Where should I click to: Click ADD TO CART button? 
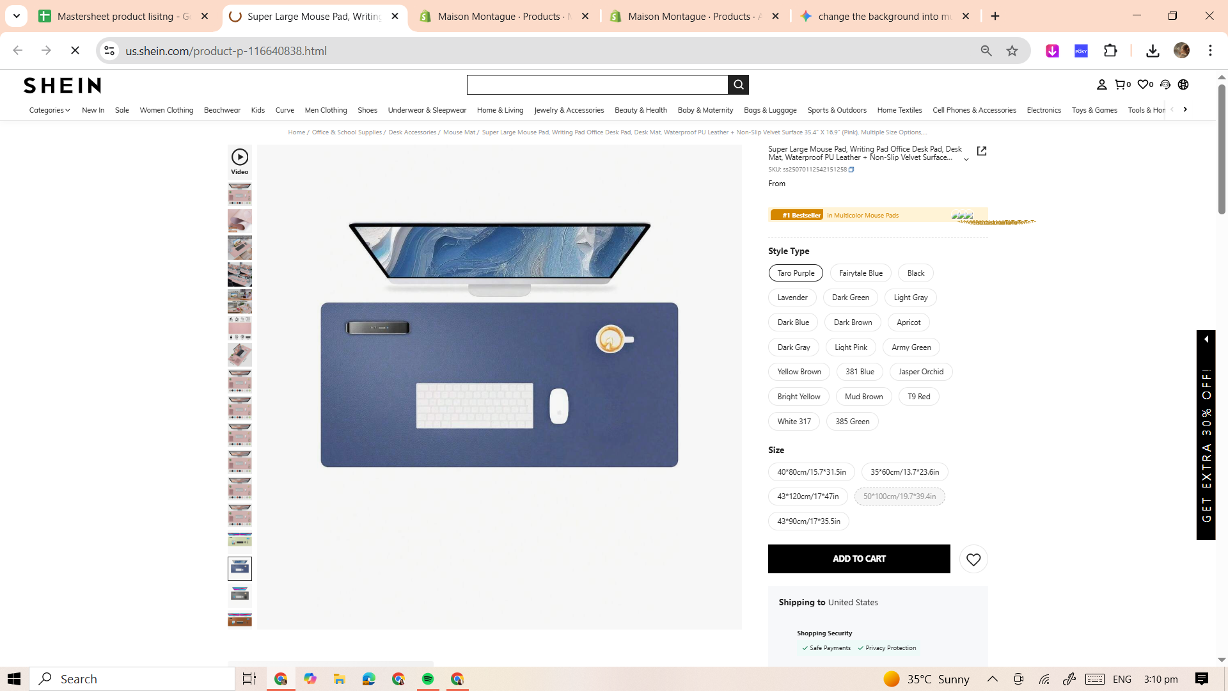(x=859, y=559)
